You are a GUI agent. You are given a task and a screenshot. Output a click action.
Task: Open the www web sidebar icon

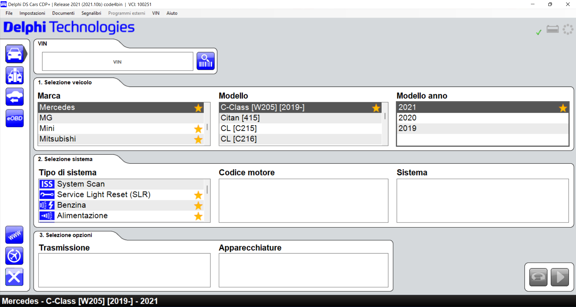14,235
